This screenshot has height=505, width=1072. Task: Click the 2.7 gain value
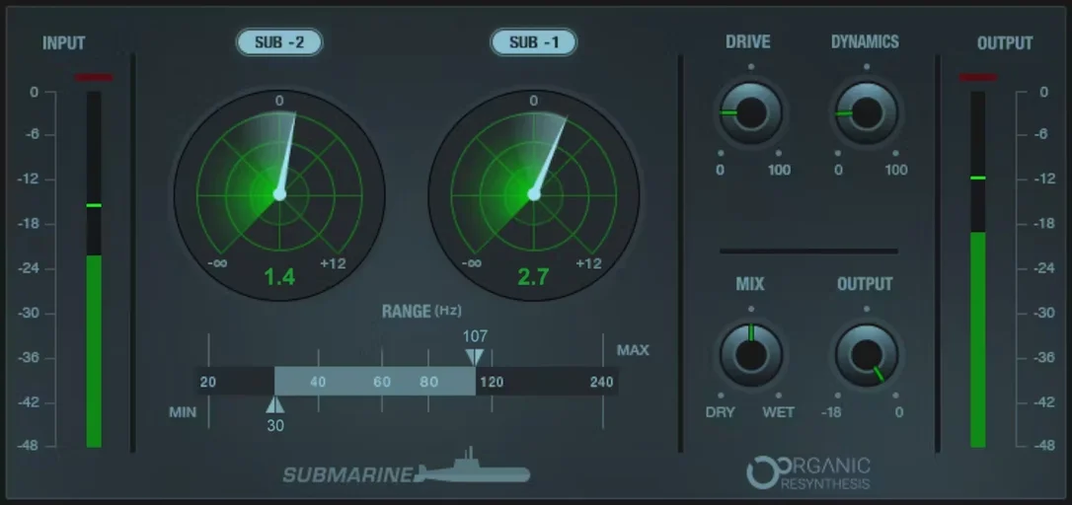[534, 277]
